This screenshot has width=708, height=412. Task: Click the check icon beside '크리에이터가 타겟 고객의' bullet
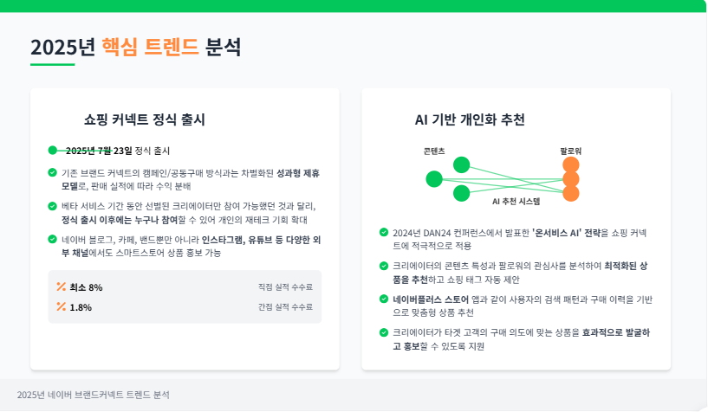point(384,332)
